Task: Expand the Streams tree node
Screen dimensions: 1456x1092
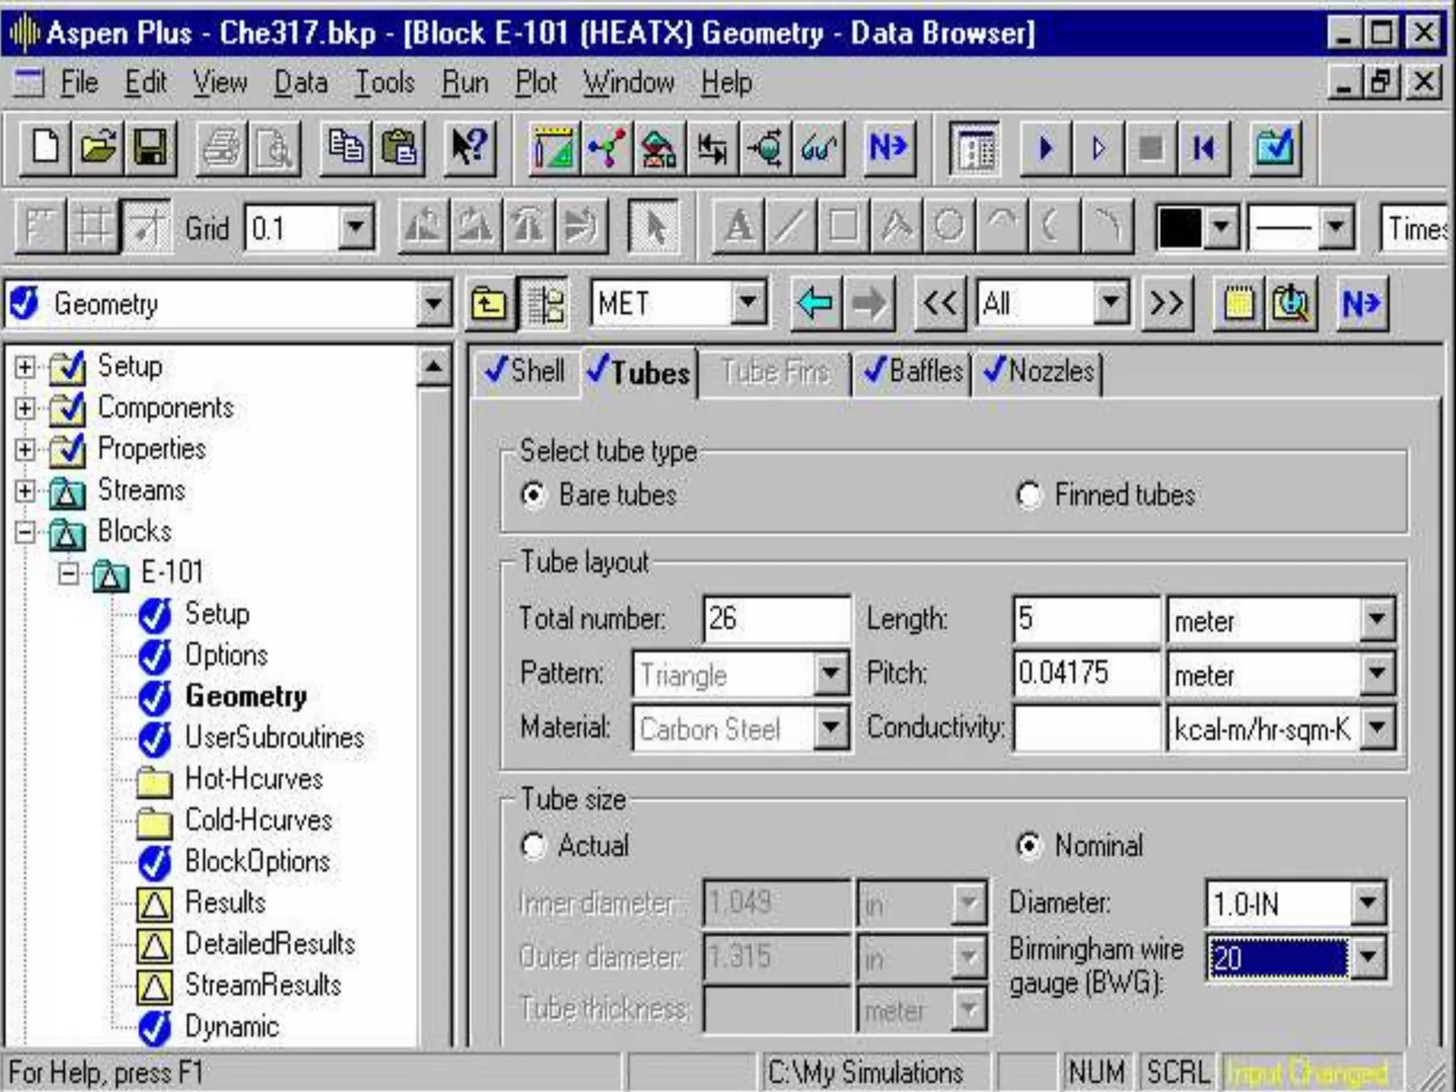Action: pos(25,491)
